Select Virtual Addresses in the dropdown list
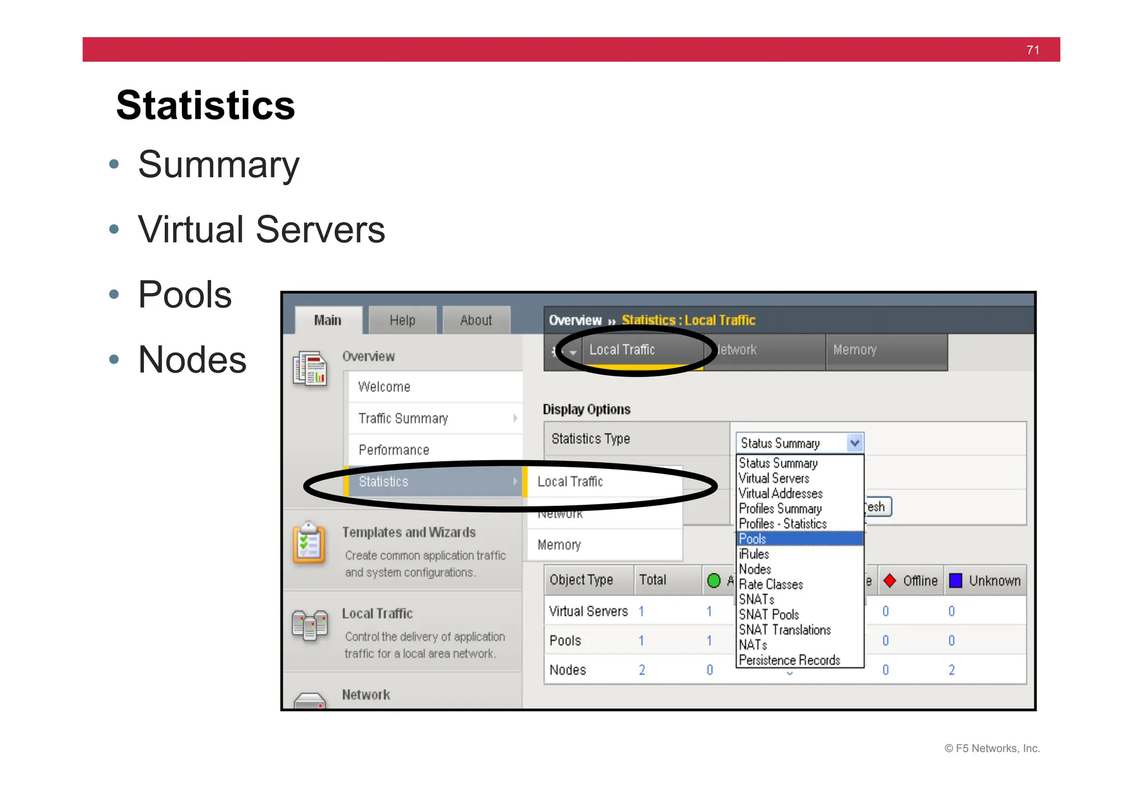 (x=800, y=494)
